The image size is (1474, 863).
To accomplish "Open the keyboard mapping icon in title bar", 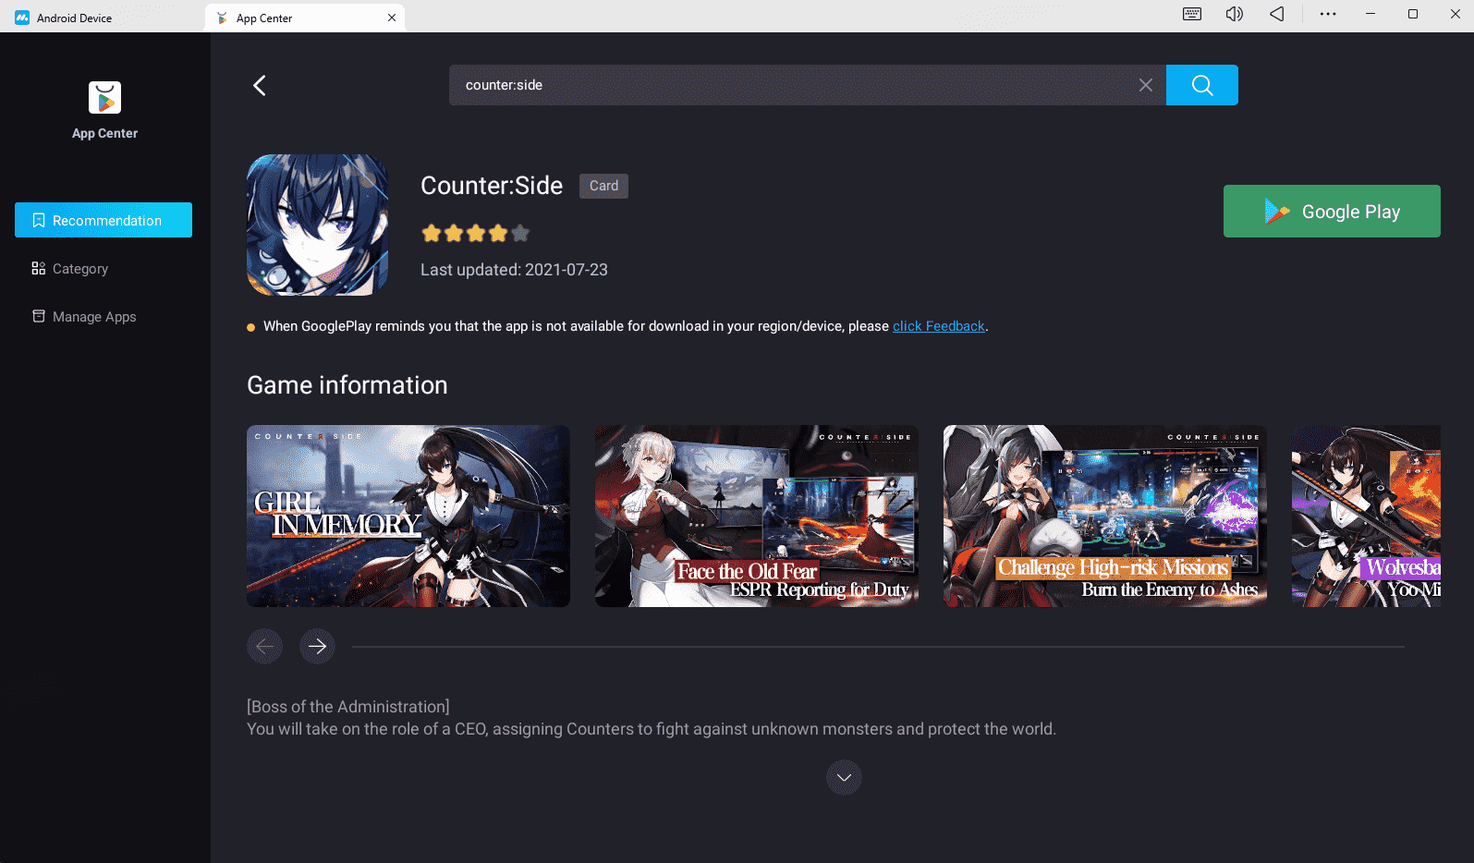I will (x=1192, y=14).
